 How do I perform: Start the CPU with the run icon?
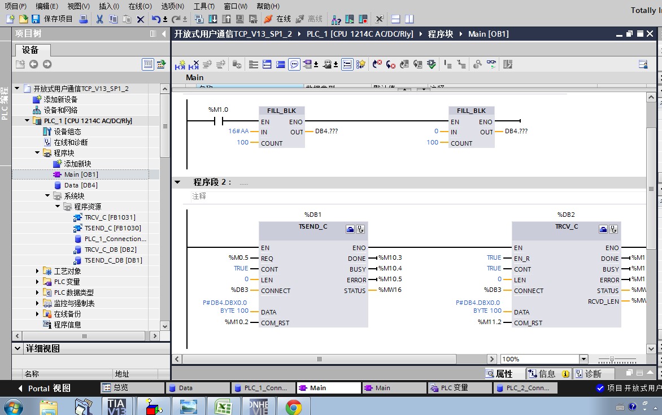[350, 19]
